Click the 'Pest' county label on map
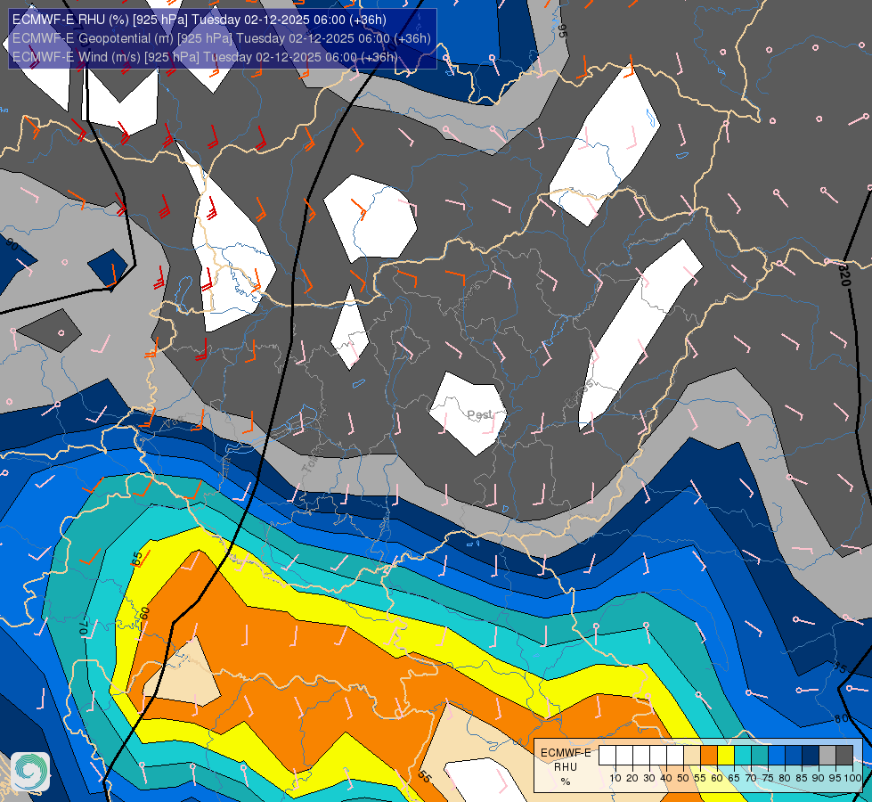This screenshot has height=802, width=872. click(x=480, y=414)
